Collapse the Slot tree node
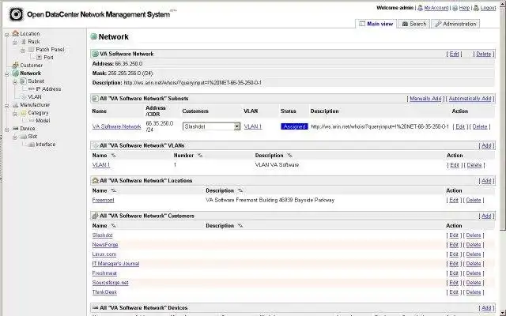 15,137
